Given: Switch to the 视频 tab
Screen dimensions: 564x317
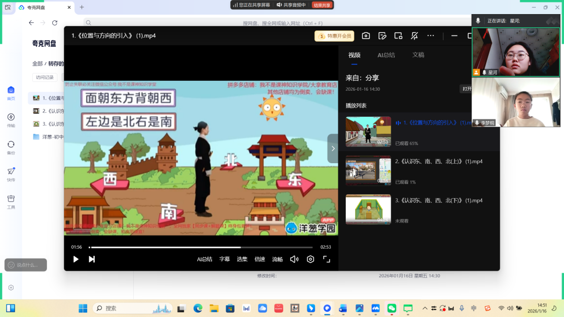Looking at the screenshot, I should point(354,55).
